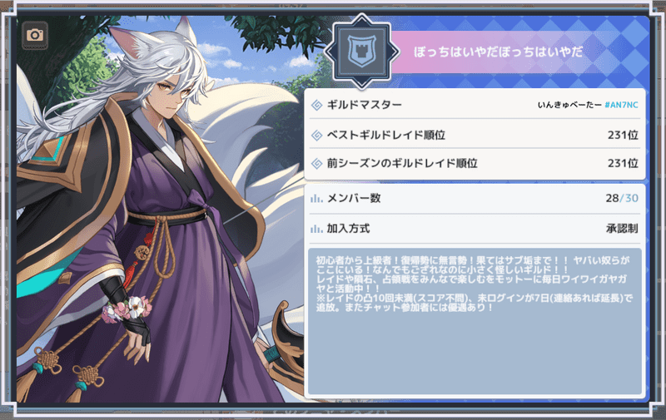Select the メンバー数 label

point(353,198)
